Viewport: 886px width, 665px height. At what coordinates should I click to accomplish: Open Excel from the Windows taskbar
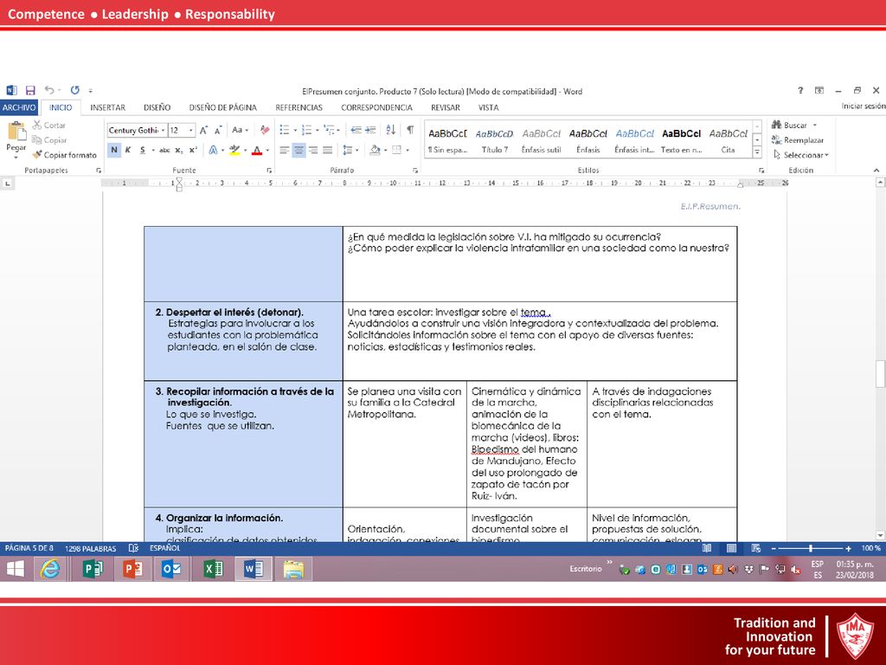(x=213, y=568)
